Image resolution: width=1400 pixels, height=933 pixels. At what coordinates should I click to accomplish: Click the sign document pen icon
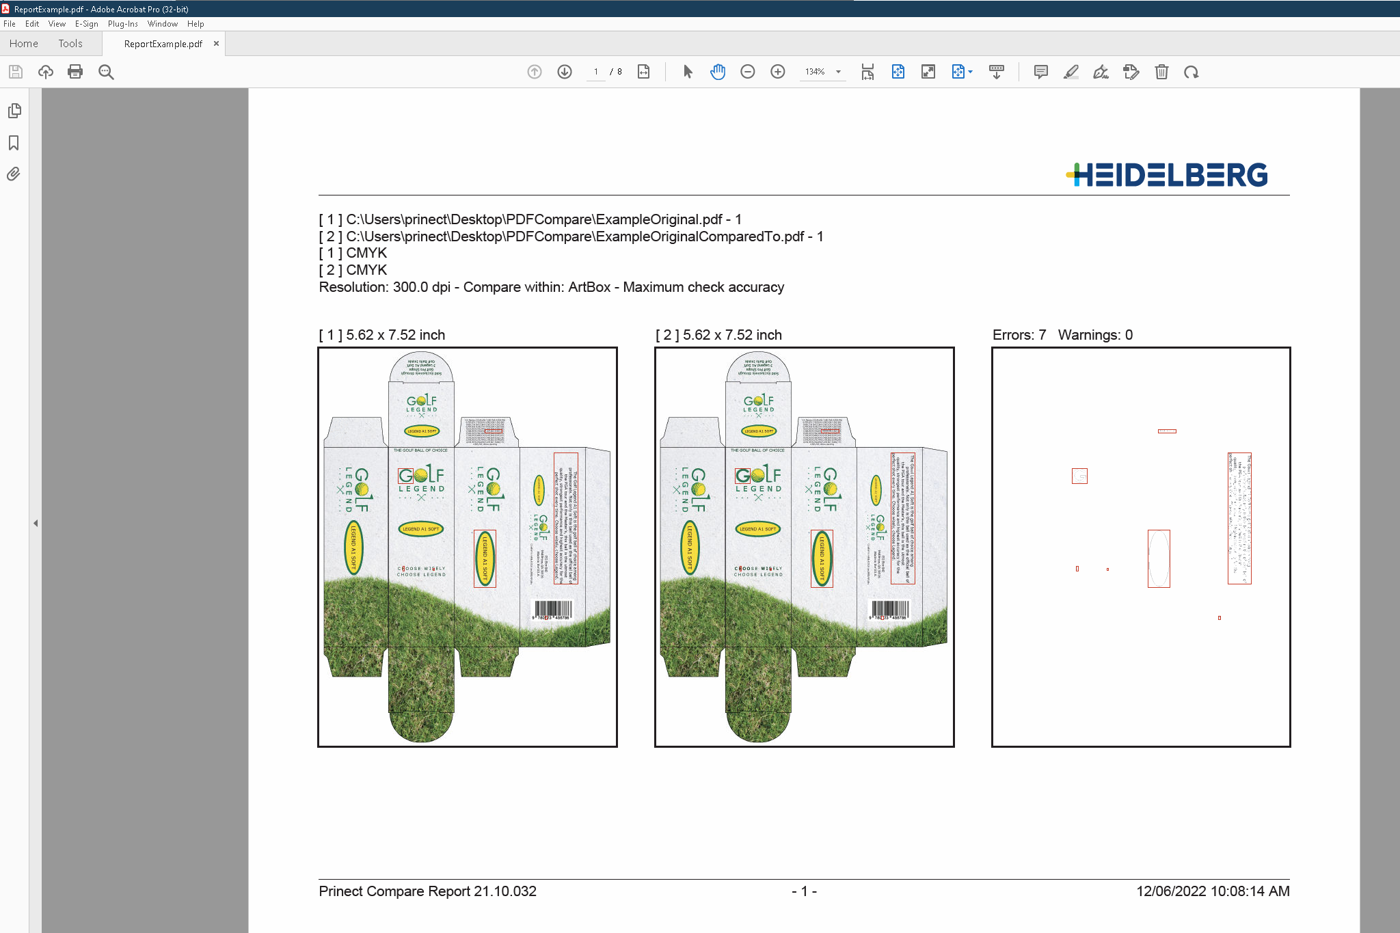pos(1101,72)
